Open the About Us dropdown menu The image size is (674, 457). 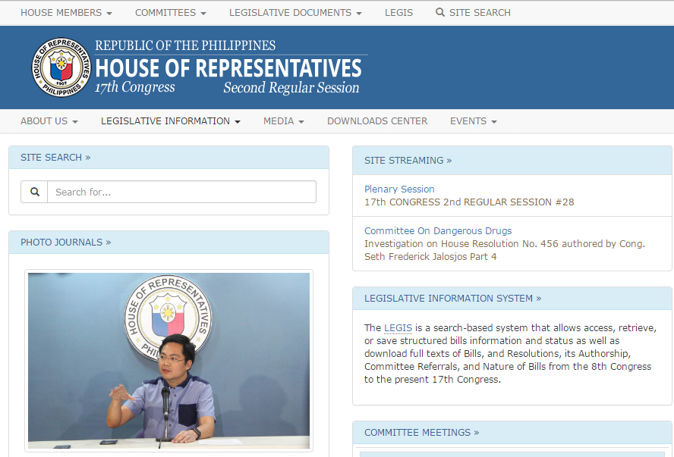tap(49, 121)
